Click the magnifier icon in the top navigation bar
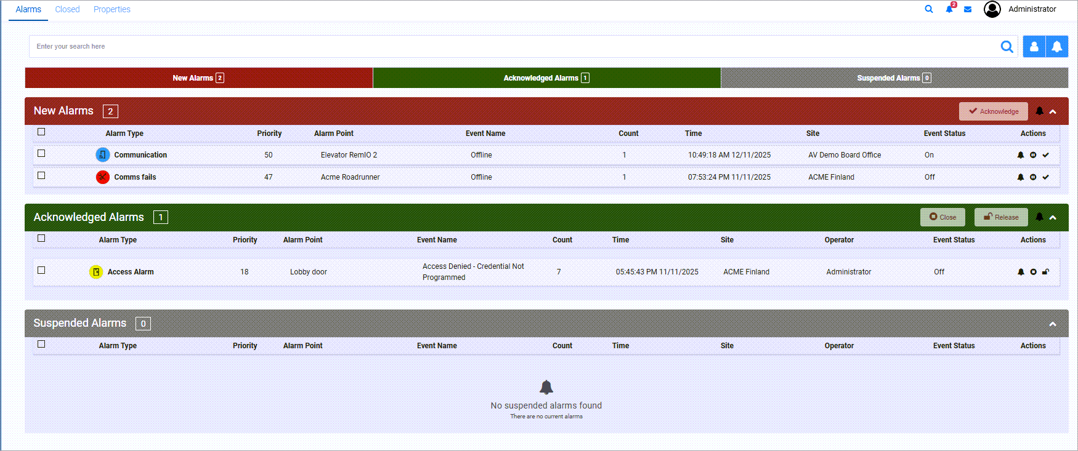The width and height of the screenshot is (1078, 451). [x=929, y=9]
